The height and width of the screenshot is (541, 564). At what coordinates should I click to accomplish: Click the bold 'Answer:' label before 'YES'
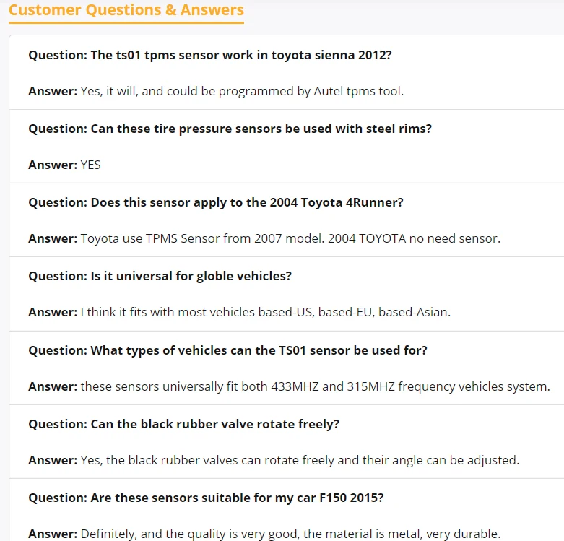pyautogui.click(x=53, y=165)
